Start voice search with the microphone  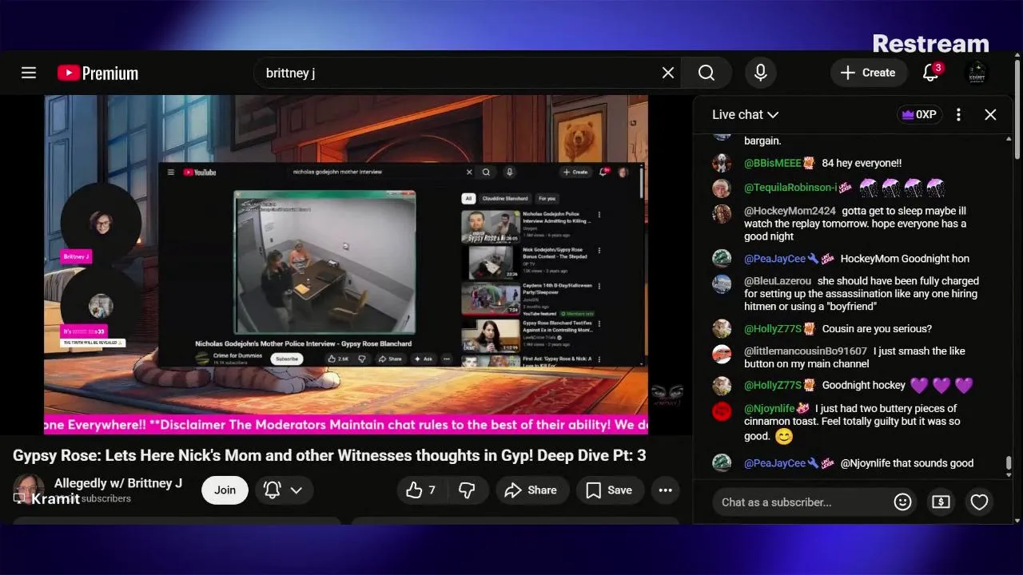pyautogui.click(x=761, y=73)
